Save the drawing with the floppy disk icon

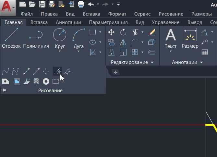pyautogui.click(x=42, y=4)
